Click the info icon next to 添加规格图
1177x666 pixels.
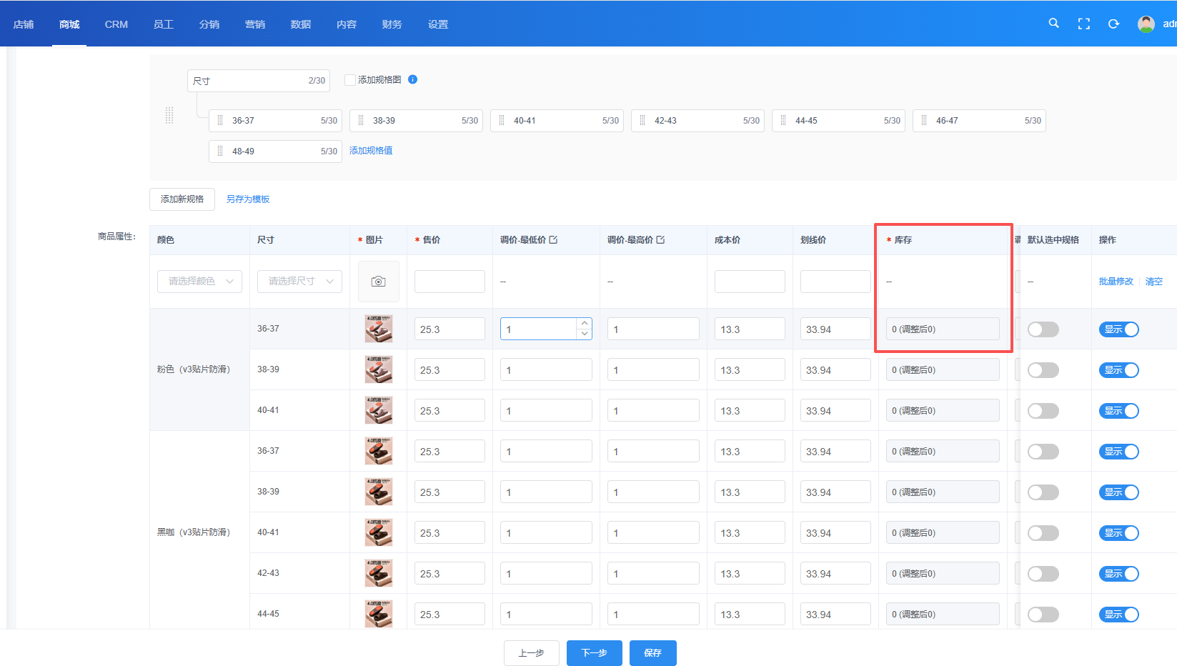412,79
